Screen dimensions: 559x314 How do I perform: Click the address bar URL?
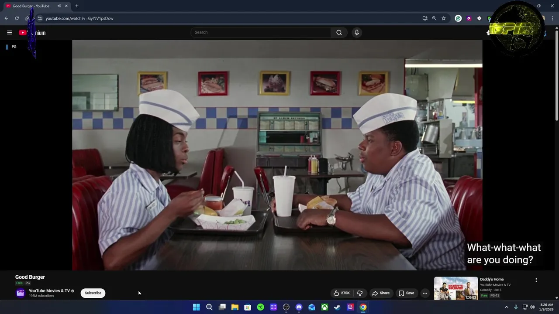[x=79, y=18]
